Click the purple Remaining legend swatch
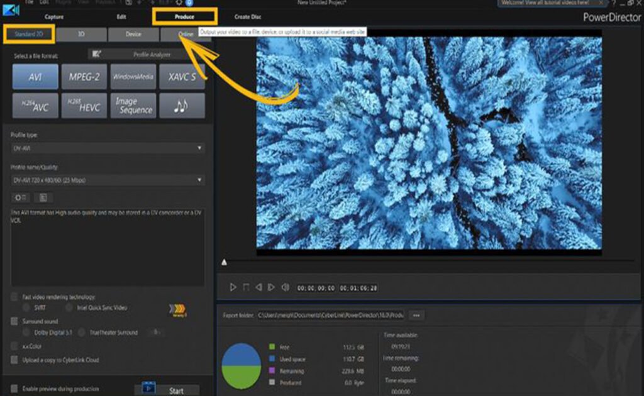The width and height of the screenshot is (644, 396). 272,371
